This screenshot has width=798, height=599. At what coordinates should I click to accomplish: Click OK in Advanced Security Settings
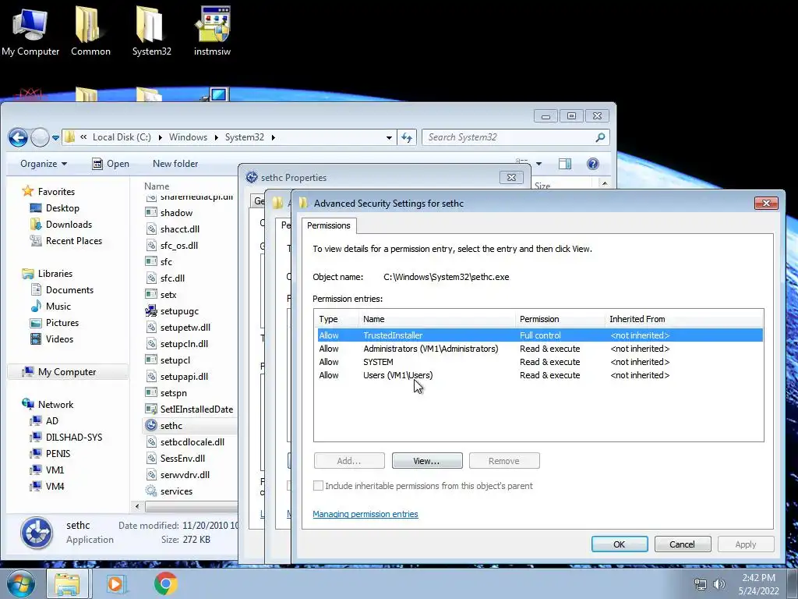(x=620, y=544)
